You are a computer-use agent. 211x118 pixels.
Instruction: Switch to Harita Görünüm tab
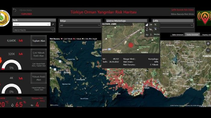tap(192, 35)
